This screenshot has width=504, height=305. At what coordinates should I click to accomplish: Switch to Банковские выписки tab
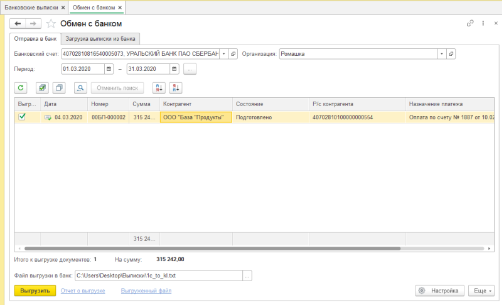31,8
